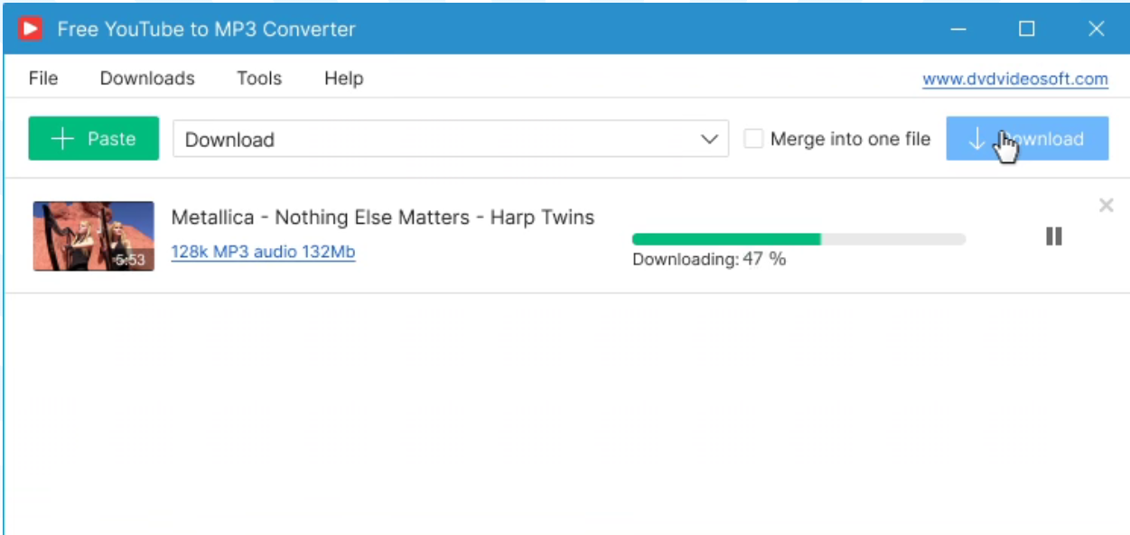Click the chevron on the Download selector
Viewport: 1130px width, 535px height.
[x=707, y=138]
